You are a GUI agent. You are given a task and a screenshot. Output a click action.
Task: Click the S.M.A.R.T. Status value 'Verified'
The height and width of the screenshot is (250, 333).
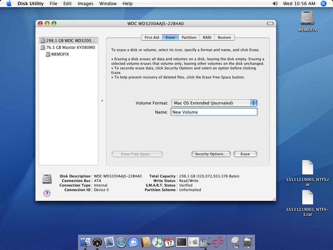(186, 185)
